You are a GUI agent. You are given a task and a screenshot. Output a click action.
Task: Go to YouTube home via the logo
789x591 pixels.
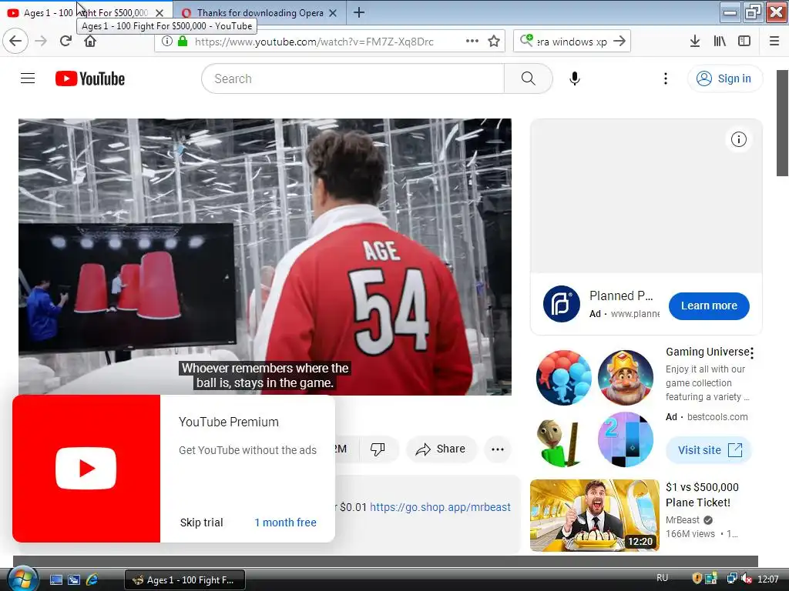pyautogui.click(x=90, y=78)
